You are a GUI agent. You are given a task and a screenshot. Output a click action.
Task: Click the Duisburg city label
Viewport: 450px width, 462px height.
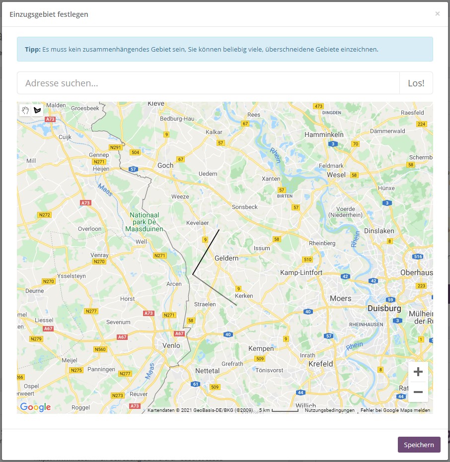click(x=384, y=309)
